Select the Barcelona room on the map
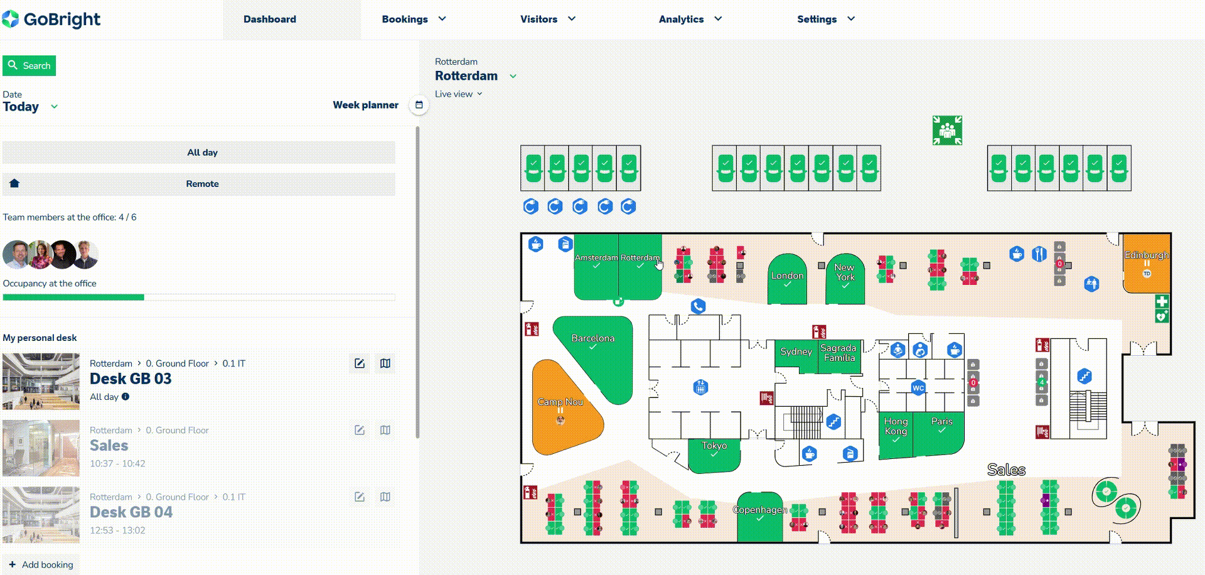 tap(592, 352)
